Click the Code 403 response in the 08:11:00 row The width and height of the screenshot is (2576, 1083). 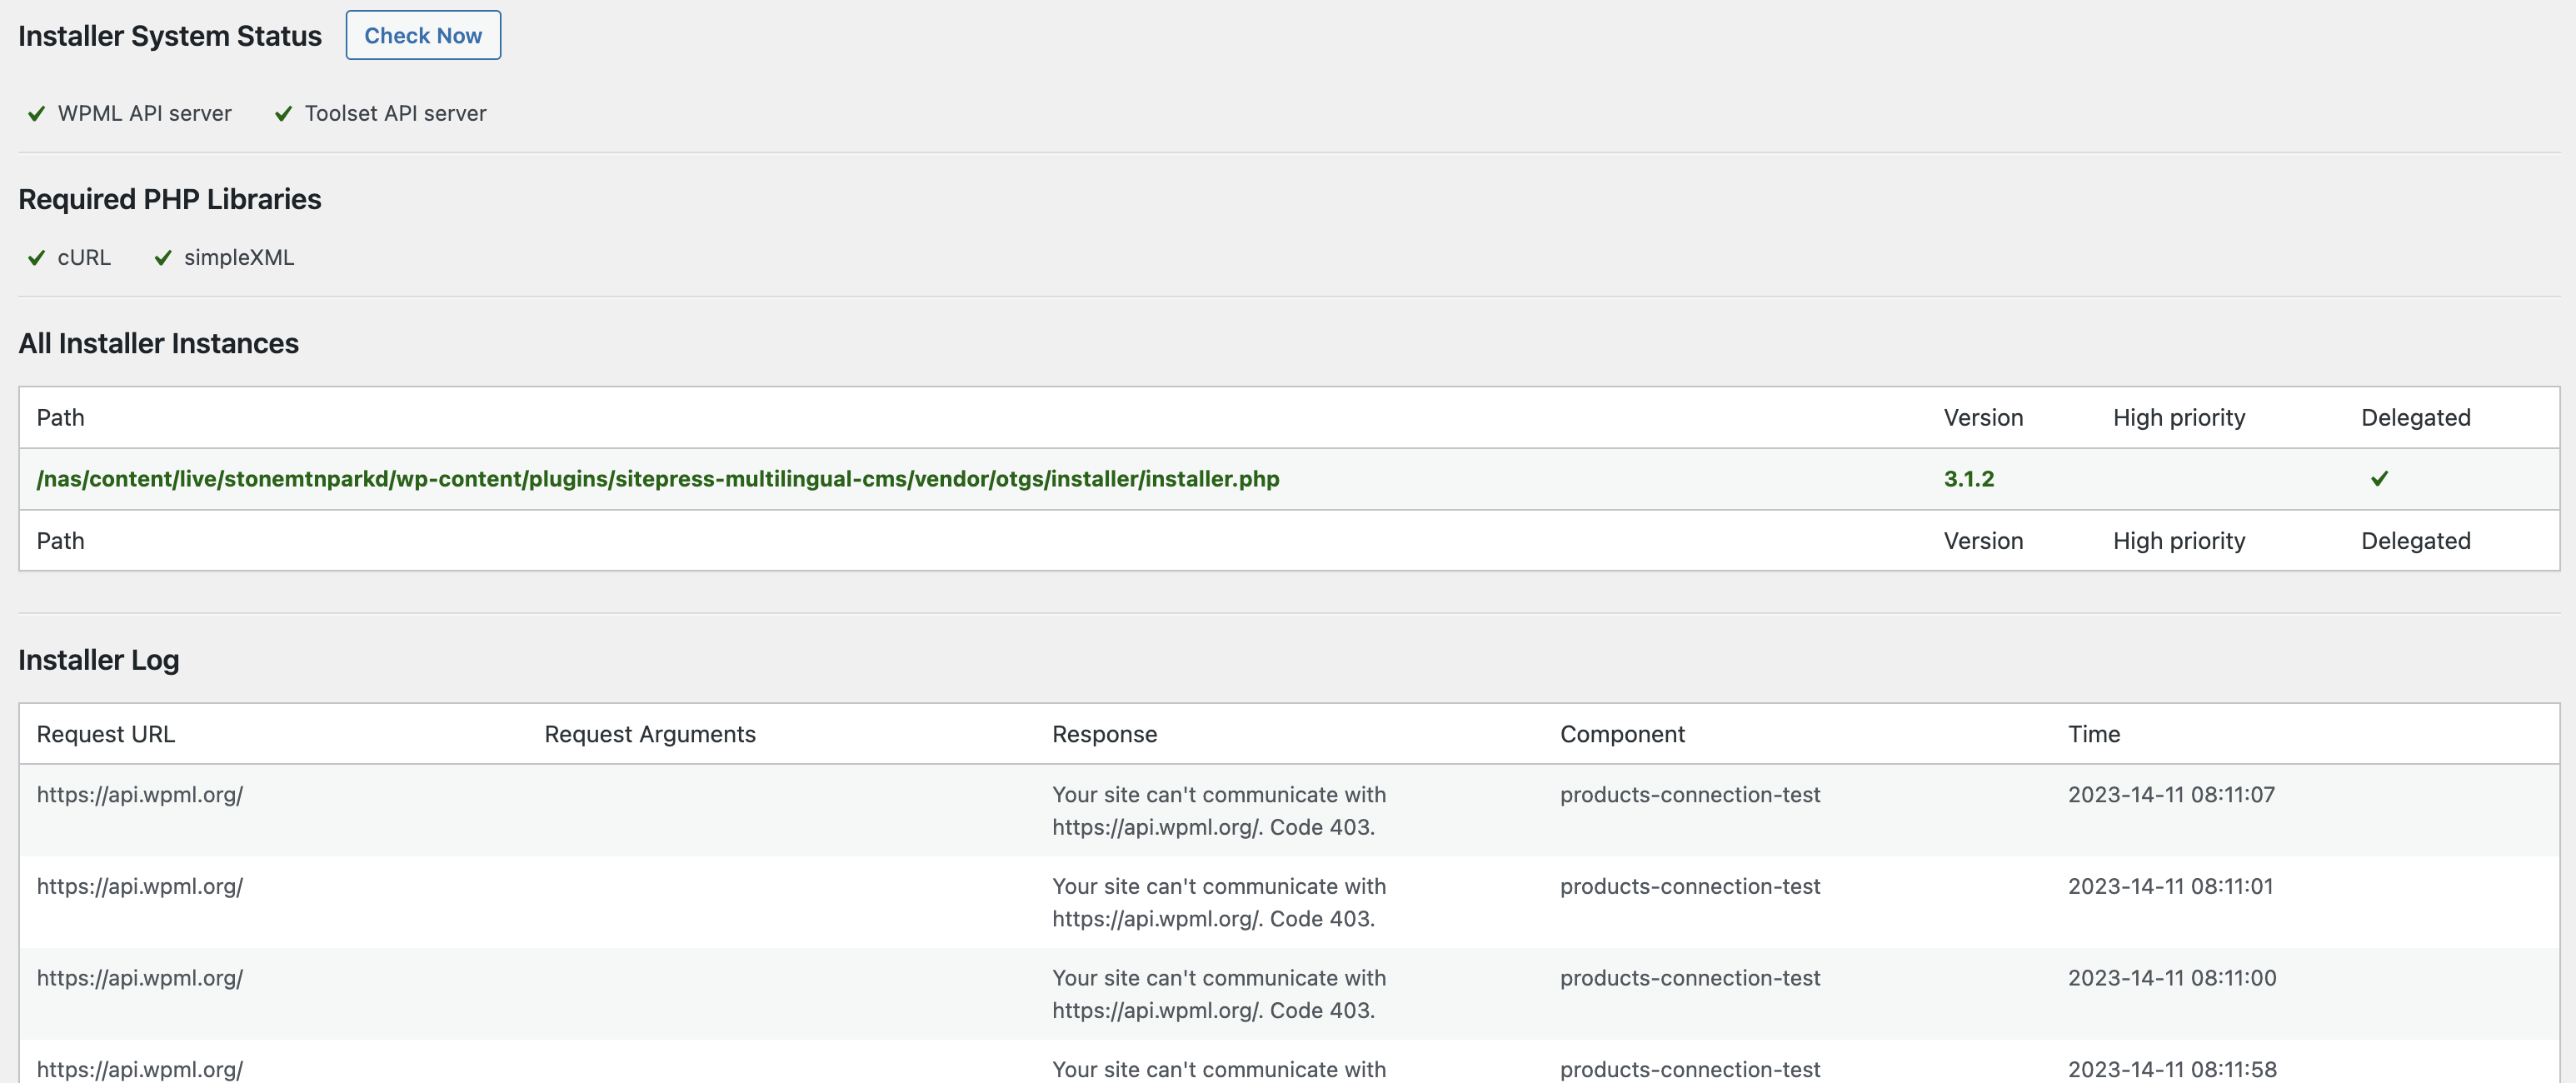click(1219, 994)
